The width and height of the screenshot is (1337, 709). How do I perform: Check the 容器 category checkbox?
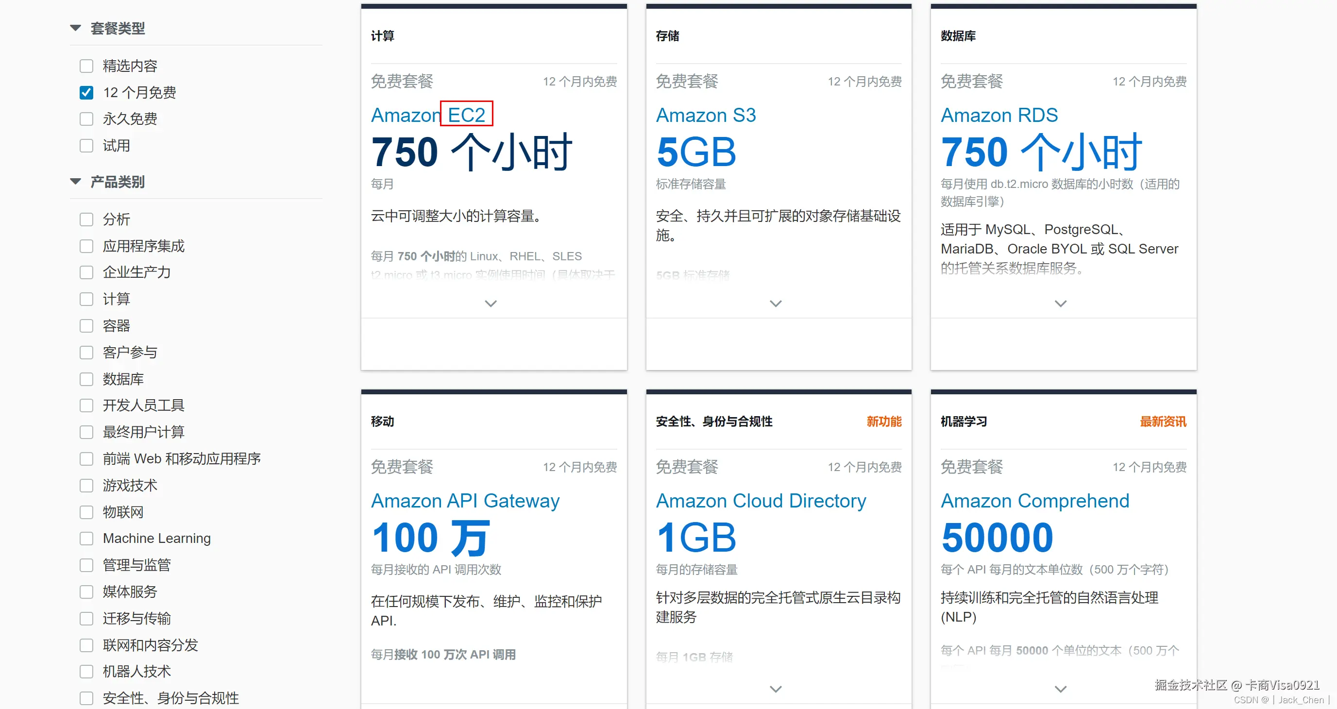[x=86, y=325]
